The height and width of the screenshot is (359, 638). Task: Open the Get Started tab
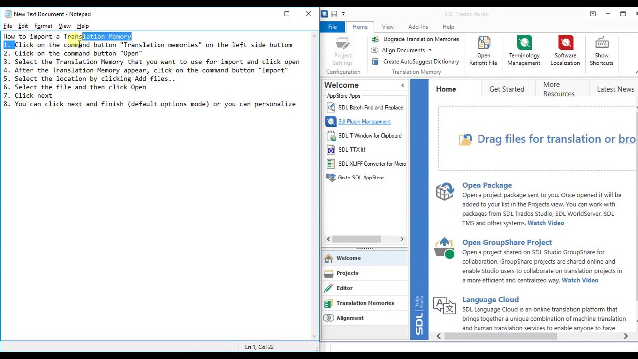coord(507,89)
